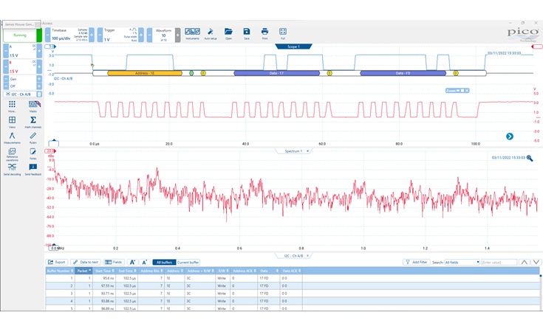This screenshot has height=332, width=543.
Task: Select the Spectrum 1 tab
Action: (295, 151)
